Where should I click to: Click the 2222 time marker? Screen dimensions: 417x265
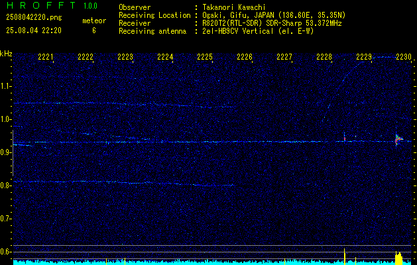tap(86, 57)
